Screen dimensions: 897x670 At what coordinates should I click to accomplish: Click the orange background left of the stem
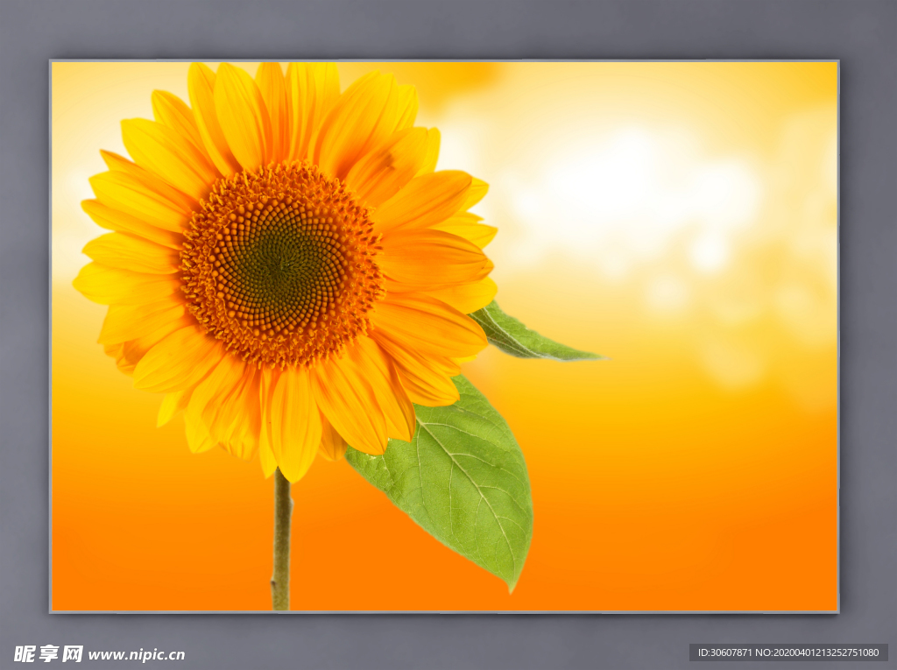point(158,534)
